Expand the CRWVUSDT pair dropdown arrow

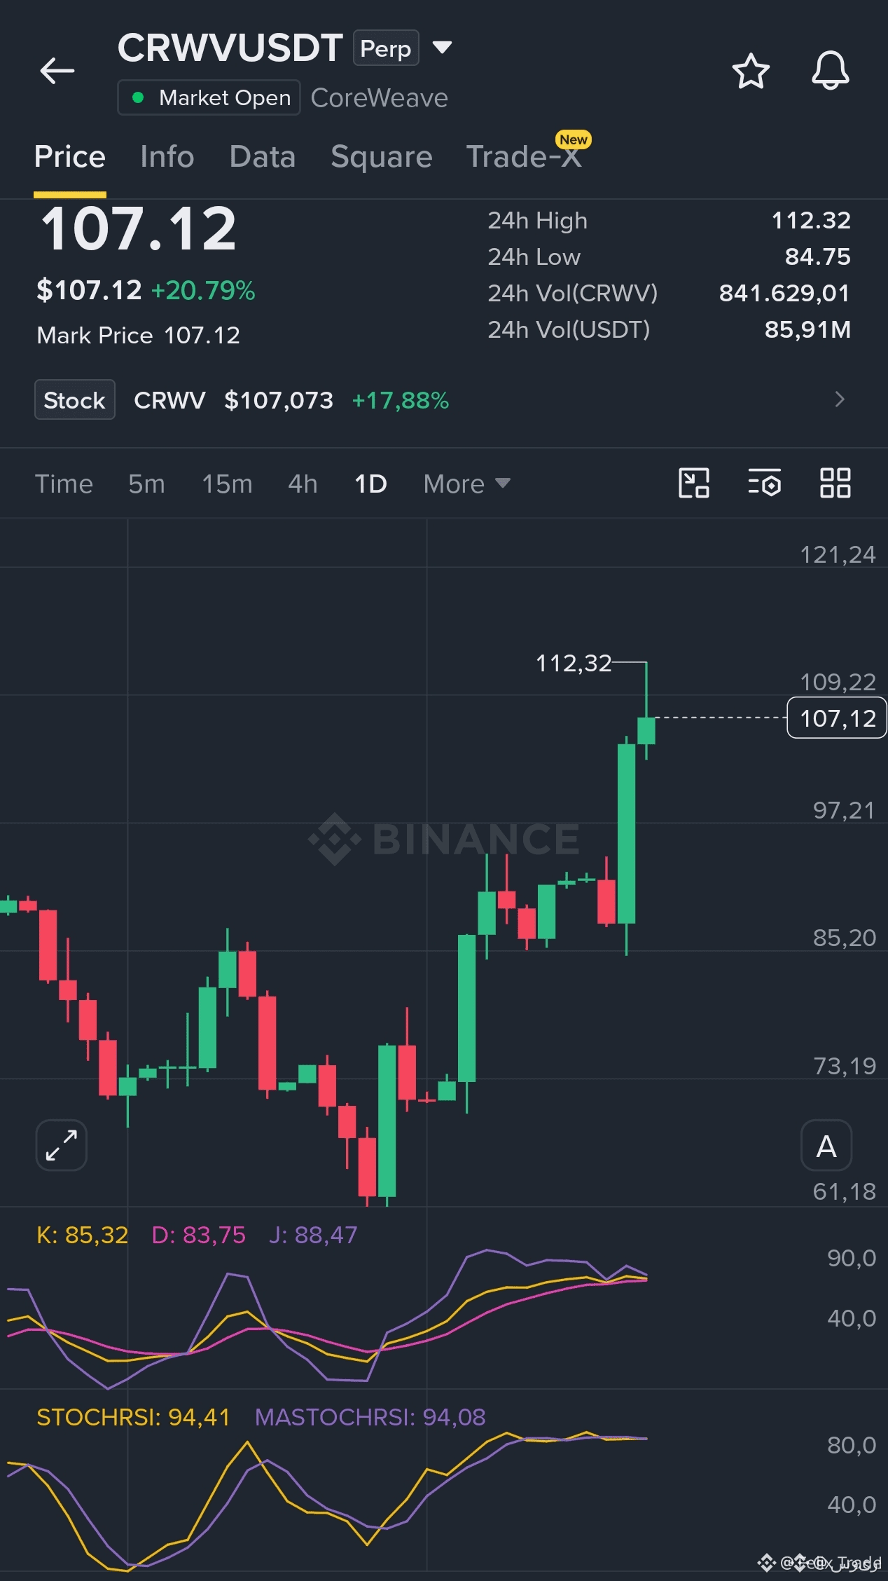coord(442,48)
